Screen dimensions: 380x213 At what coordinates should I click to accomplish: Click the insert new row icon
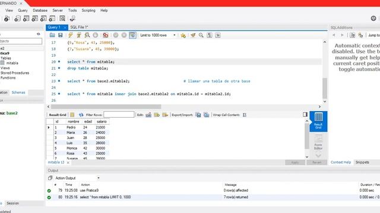[157, 115]
